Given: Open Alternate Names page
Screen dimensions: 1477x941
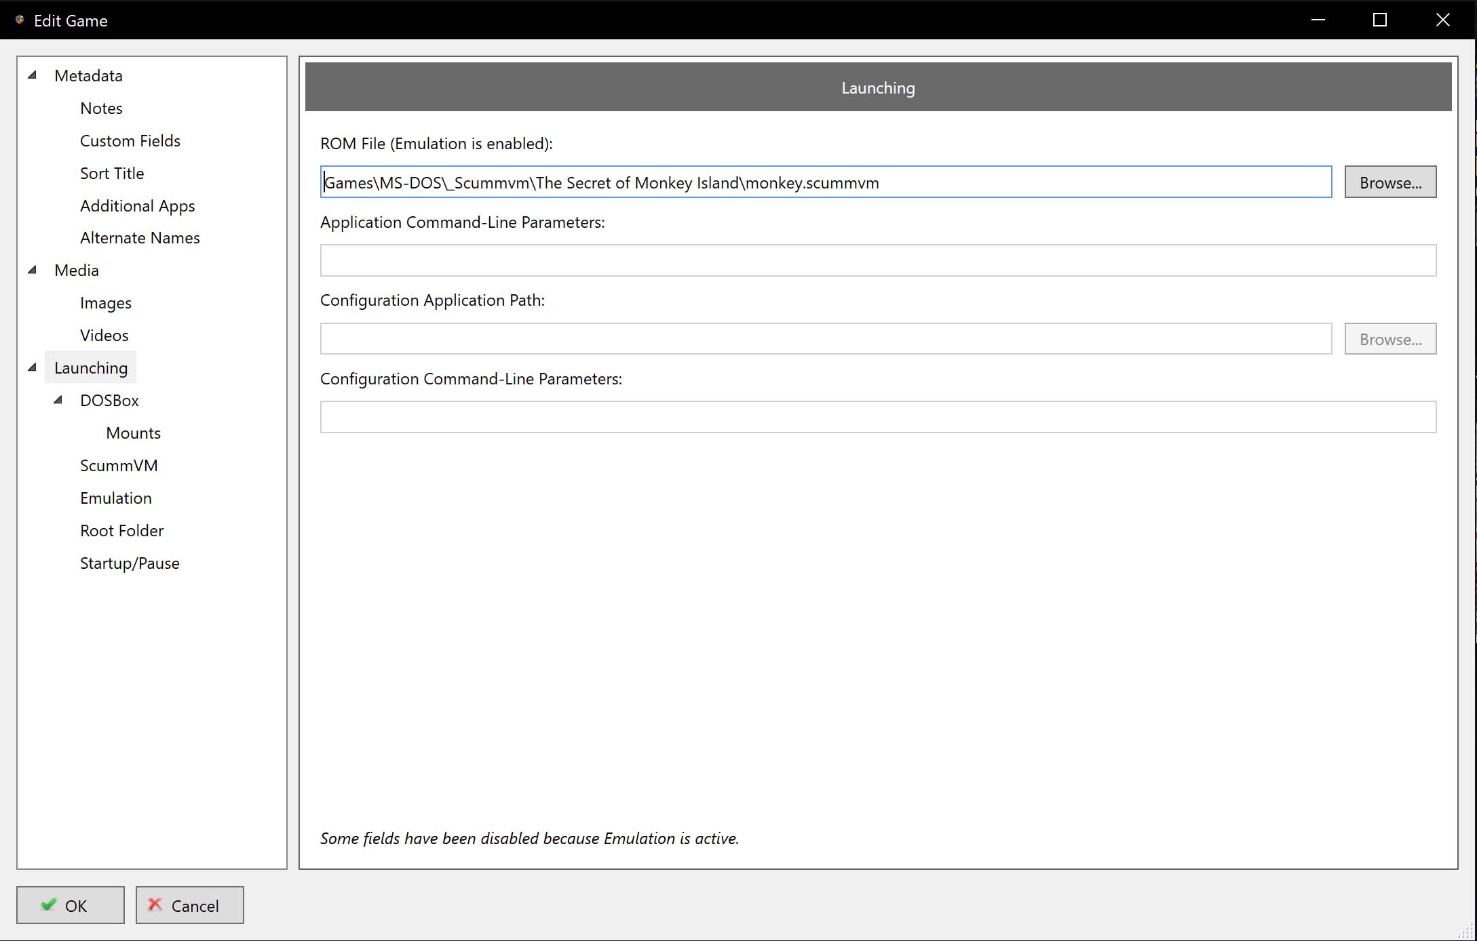Looking at the screenshot, I should 140,238.
